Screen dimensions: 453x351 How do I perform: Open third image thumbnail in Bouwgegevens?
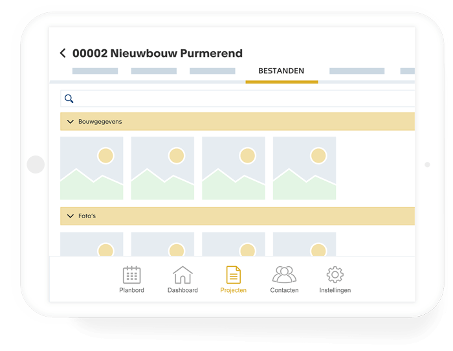click(234, 168)
